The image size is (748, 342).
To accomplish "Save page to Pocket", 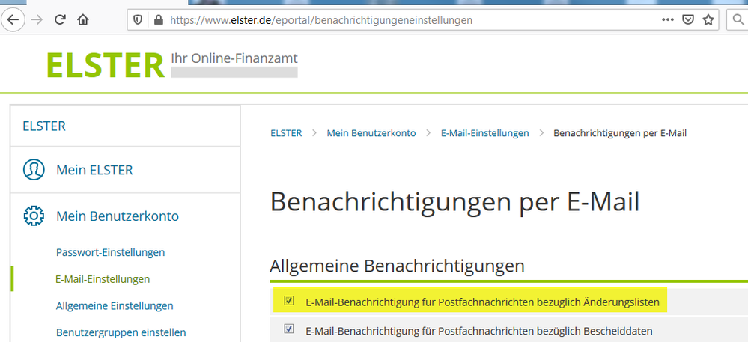I will click(x=688, y=20).
